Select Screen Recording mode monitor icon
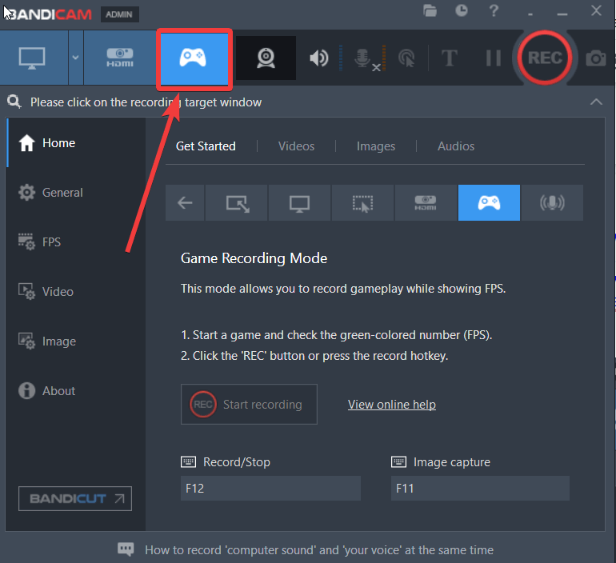The image size is (616, 563). coord(32,58)
